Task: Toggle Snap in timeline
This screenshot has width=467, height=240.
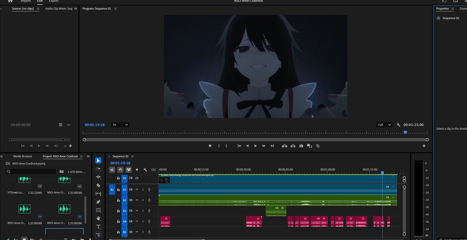Action: [120, 170]
